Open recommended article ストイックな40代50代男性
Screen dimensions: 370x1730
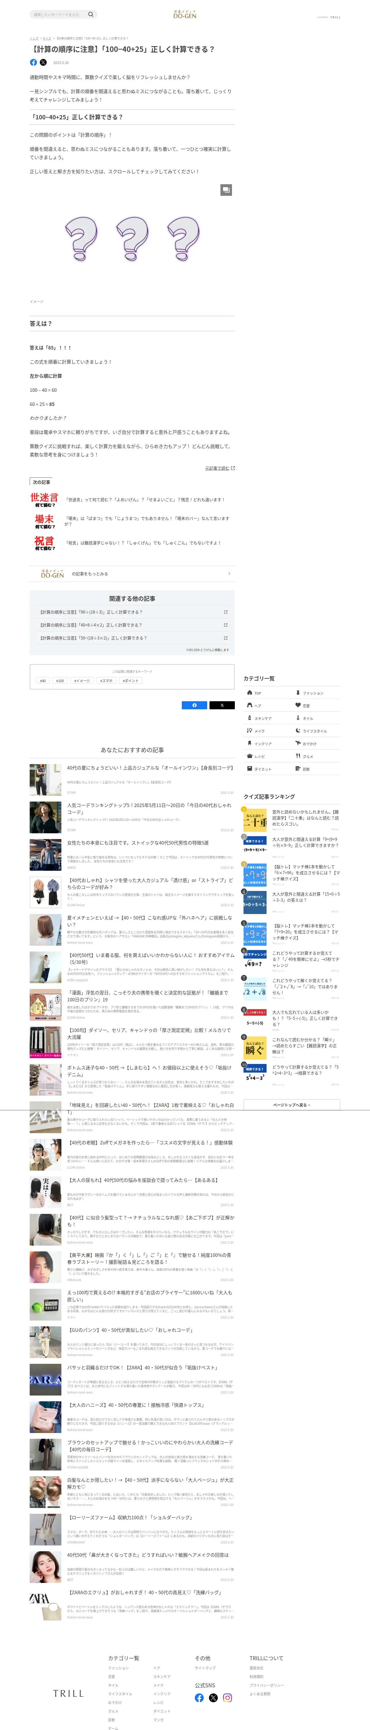pos(132,854)
